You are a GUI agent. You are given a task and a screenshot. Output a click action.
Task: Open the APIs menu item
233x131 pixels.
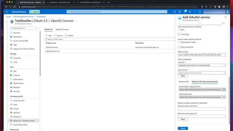[15, 71]
